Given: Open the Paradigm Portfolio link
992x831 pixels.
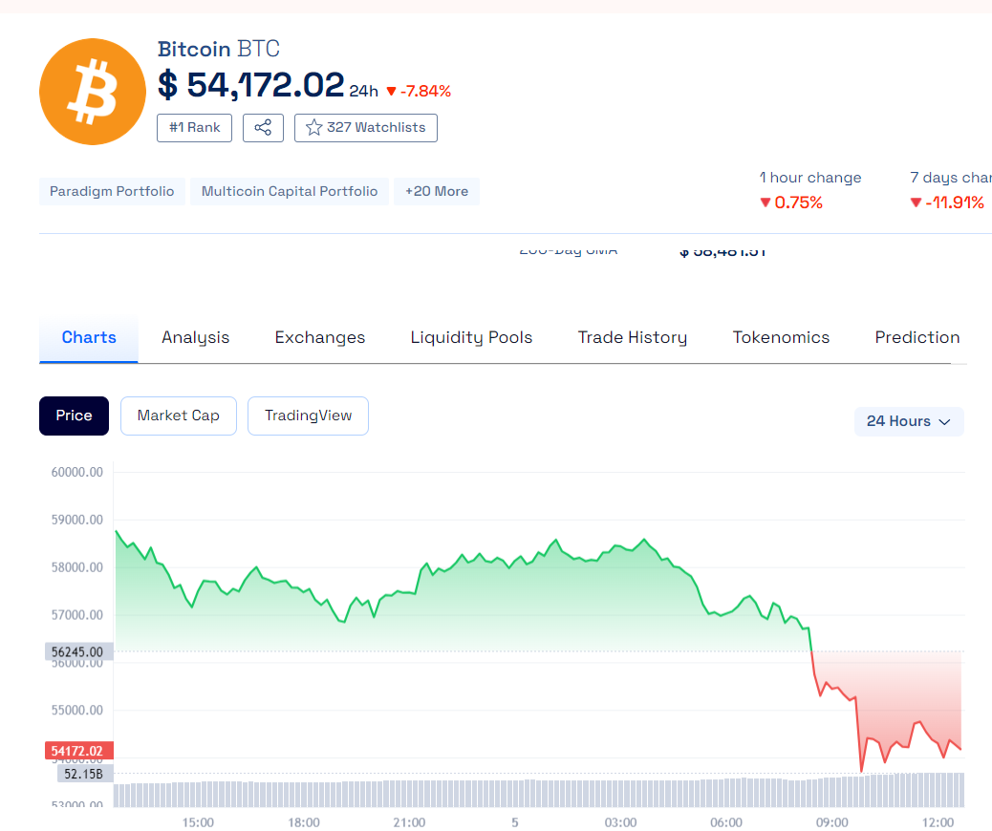Looking at the screenshot, I should pos(112,191).
